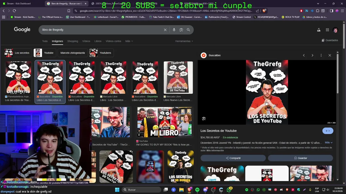Select the Marcelo zlotogwiazda filter chip

pyautogui.click(x=73, y=53)
